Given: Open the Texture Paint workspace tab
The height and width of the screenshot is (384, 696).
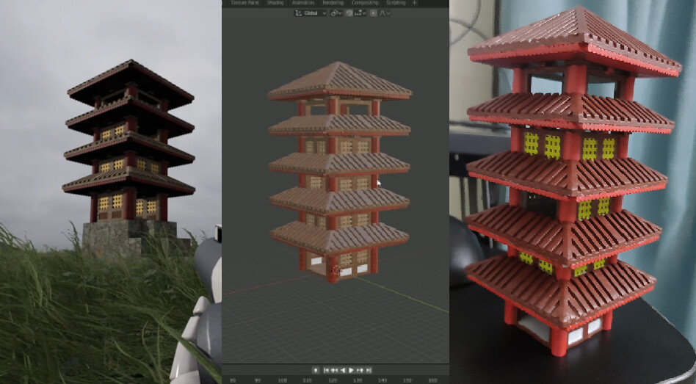Looking at the screenshot, I should pyautogui.click(x=244, y=3).
